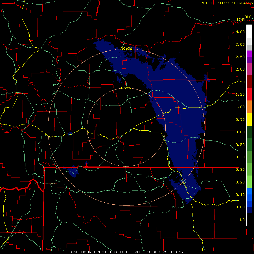Viewport: 254px width, 254px height.
Task: Pick the dark red legend color block
Action: [x=249, y=82]
